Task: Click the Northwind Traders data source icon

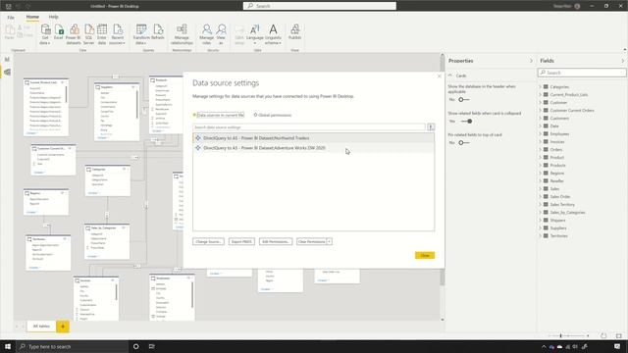Action: coord(198,137)
